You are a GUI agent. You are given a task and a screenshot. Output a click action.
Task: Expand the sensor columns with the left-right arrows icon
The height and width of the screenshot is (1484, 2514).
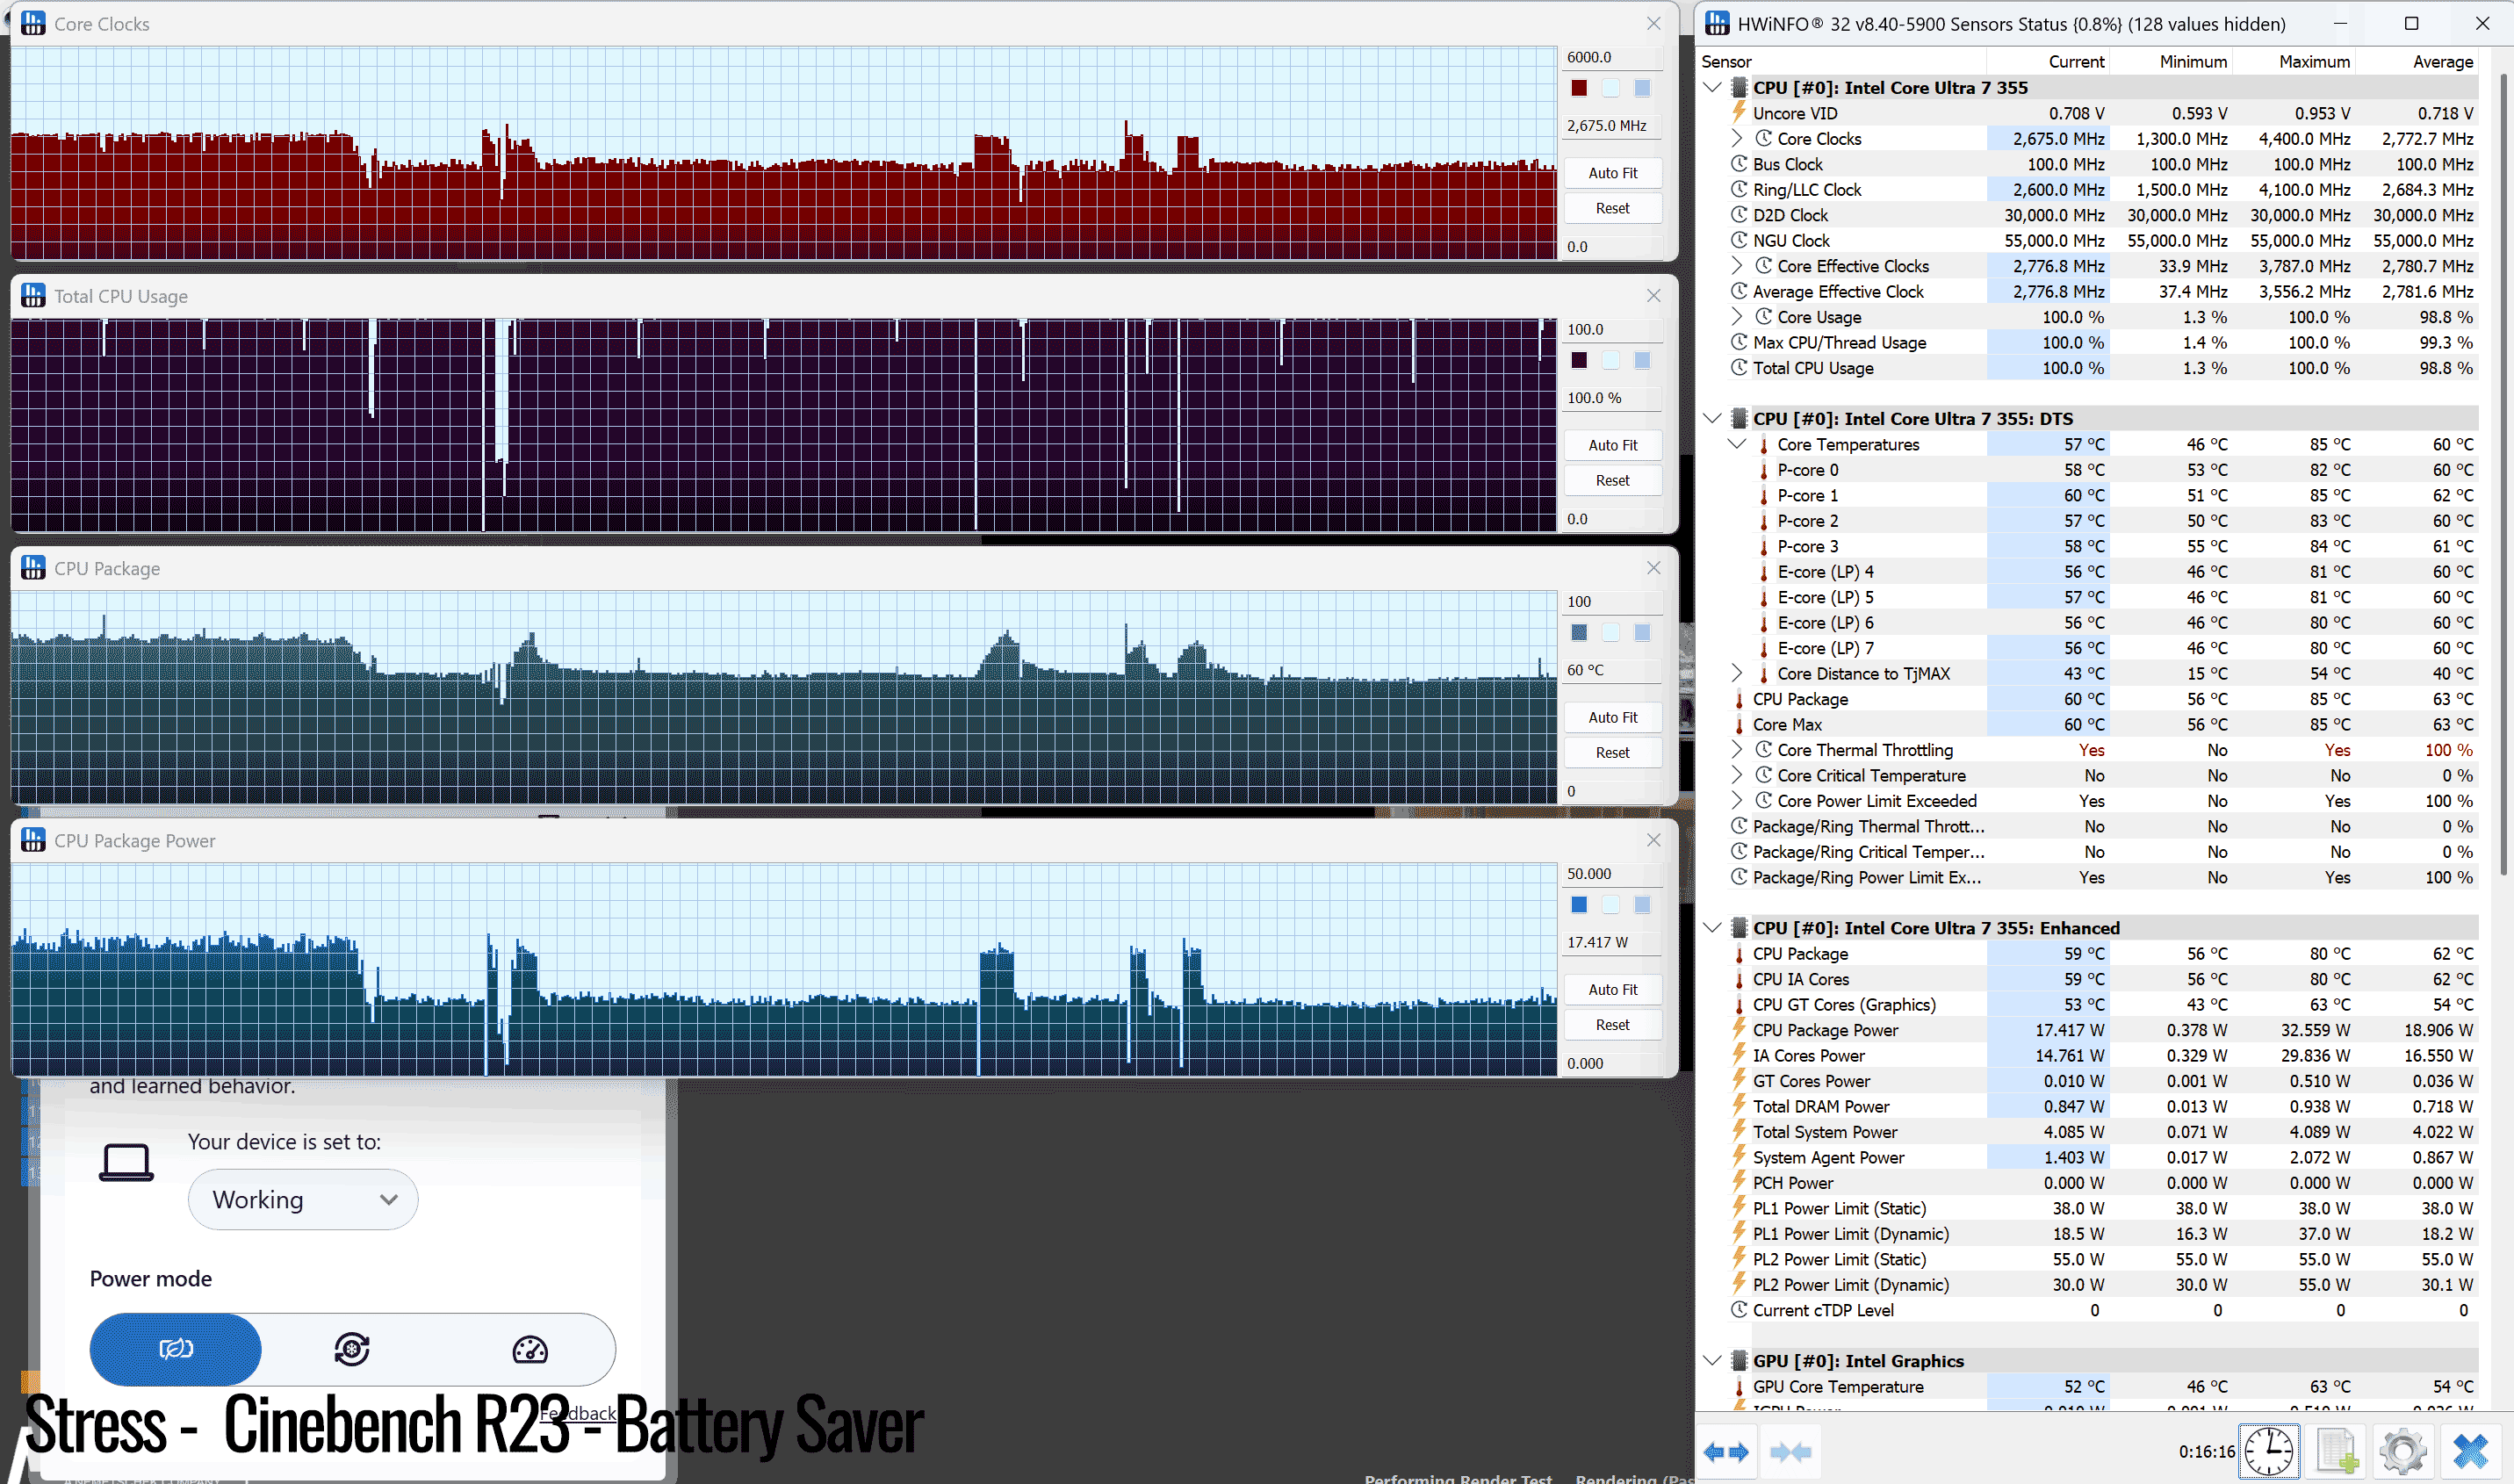1727,1452
